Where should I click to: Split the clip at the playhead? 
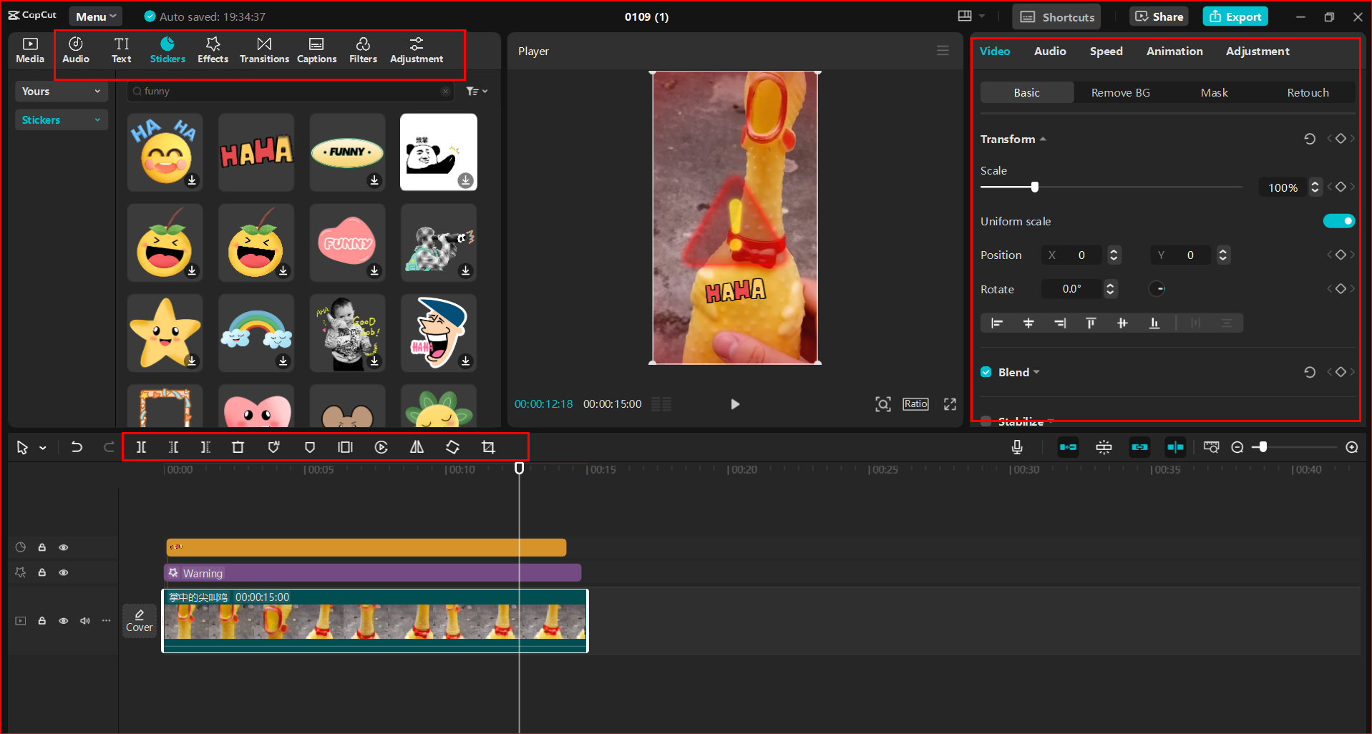pos(141,446)
